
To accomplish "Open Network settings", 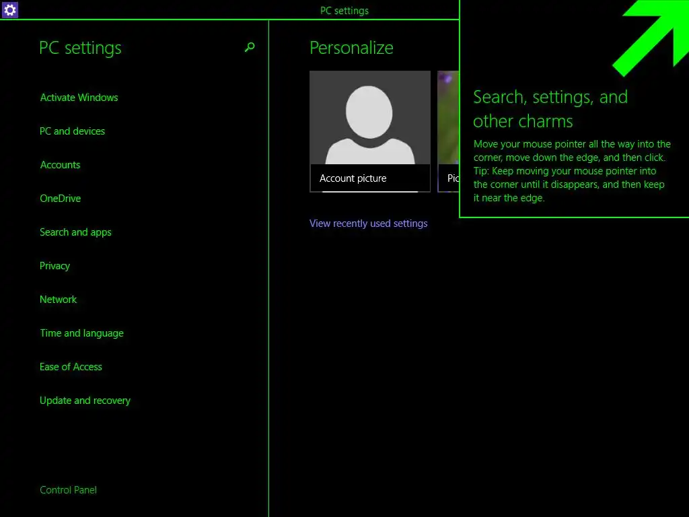I will tap(58, 300).
